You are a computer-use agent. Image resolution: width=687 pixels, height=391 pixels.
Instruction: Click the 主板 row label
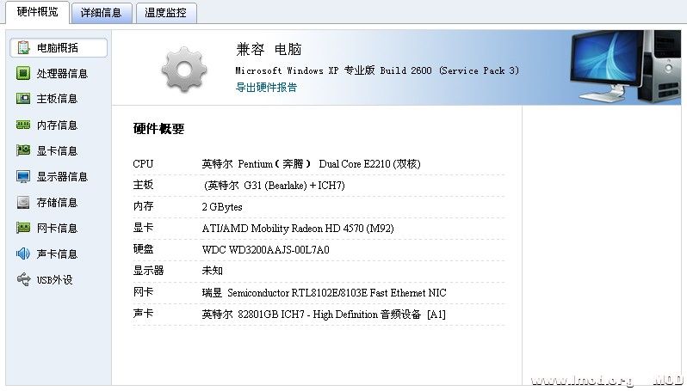click(x=143, y=185)
